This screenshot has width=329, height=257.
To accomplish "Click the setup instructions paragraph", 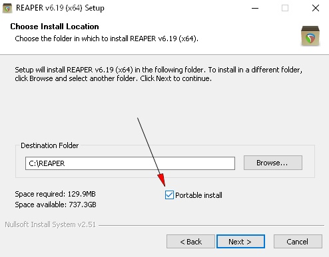I will pyautogui.click(x=159, y=74).
